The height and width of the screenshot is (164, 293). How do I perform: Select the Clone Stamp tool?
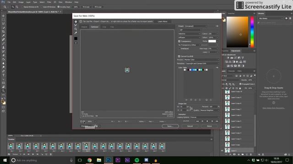(x=3, y=47)
